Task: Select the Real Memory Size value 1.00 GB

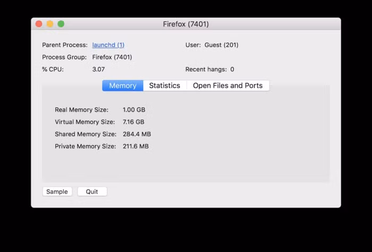Action: (134, 110)
